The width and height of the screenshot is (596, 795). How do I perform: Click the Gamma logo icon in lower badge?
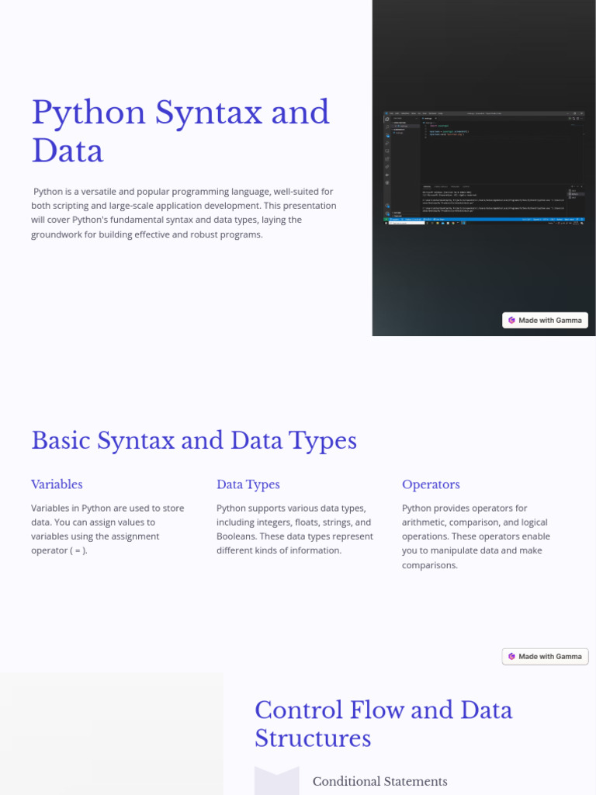[511, 656]
